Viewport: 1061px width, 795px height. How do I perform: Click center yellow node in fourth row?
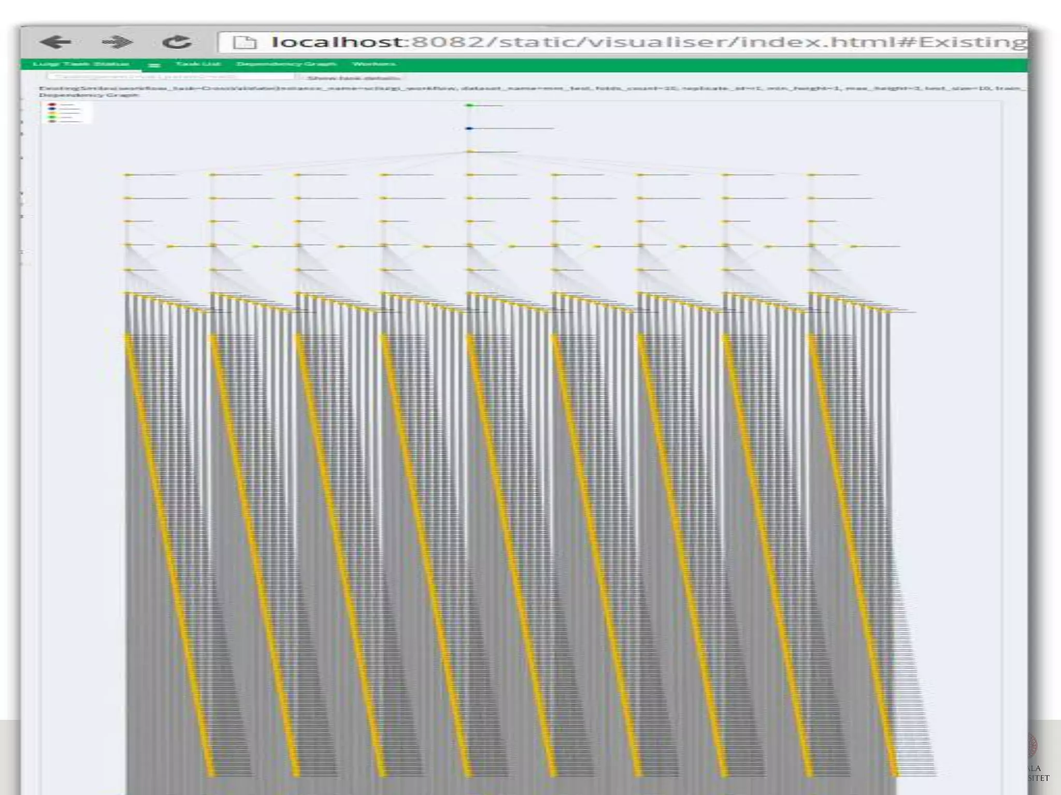click(470, 175)
